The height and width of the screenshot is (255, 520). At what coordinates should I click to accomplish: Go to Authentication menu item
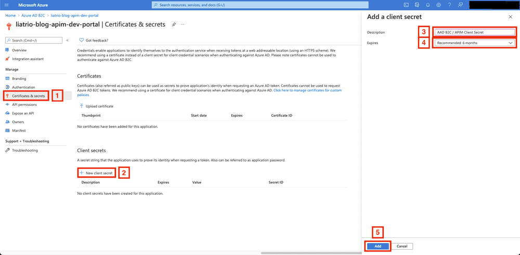[23, 87]
